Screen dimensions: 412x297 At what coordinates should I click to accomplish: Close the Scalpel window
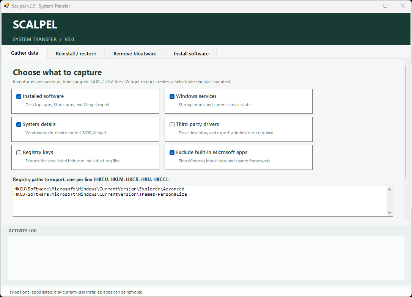(x=403, y=6)
